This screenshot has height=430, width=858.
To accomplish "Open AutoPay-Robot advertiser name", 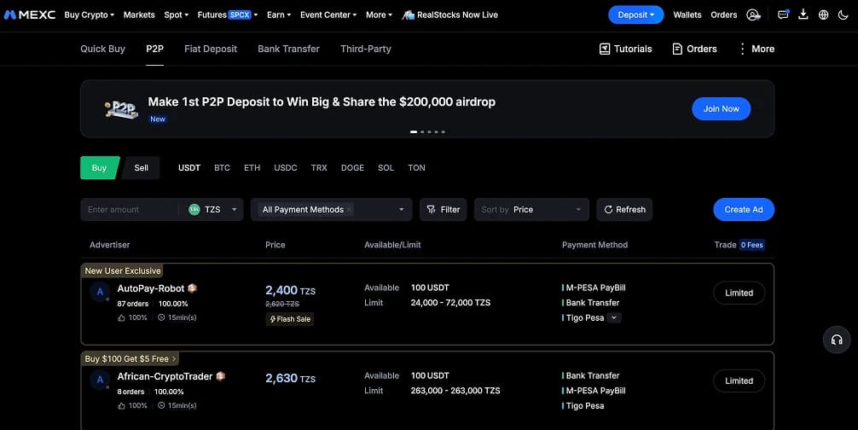I will coord(150,288).
